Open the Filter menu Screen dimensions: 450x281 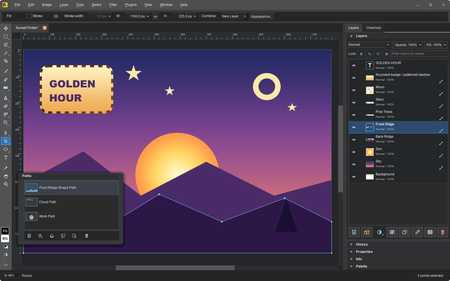coord(113,5)
